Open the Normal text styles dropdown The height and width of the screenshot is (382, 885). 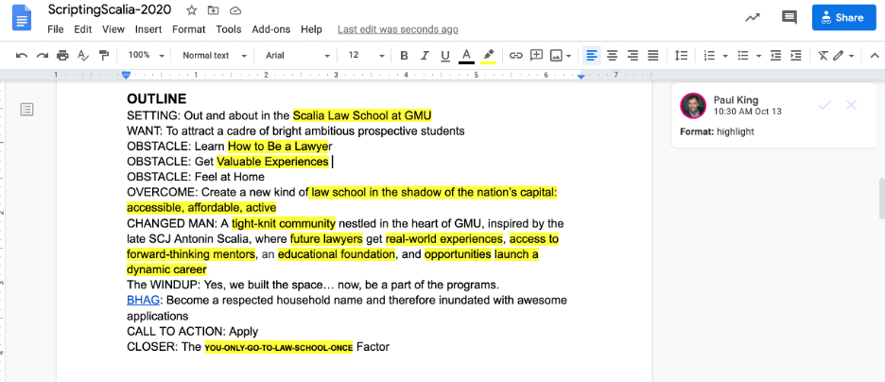[x=215, y=55]
